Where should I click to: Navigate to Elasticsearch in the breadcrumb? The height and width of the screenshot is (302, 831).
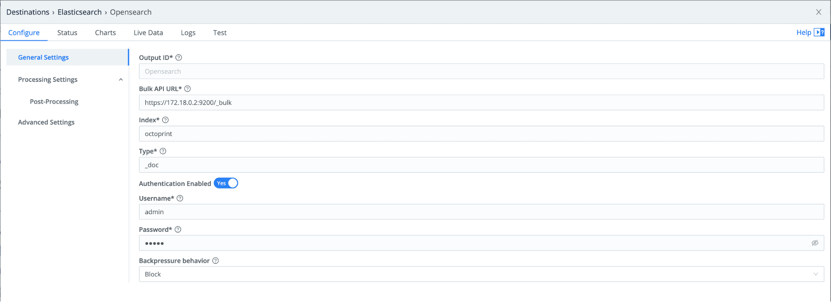tap(79, 12)
